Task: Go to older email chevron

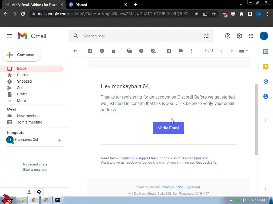Action: tap(232, 51)
